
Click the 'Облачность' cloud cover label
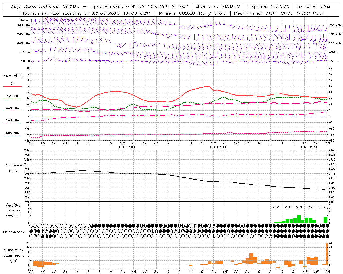[14, 232]
